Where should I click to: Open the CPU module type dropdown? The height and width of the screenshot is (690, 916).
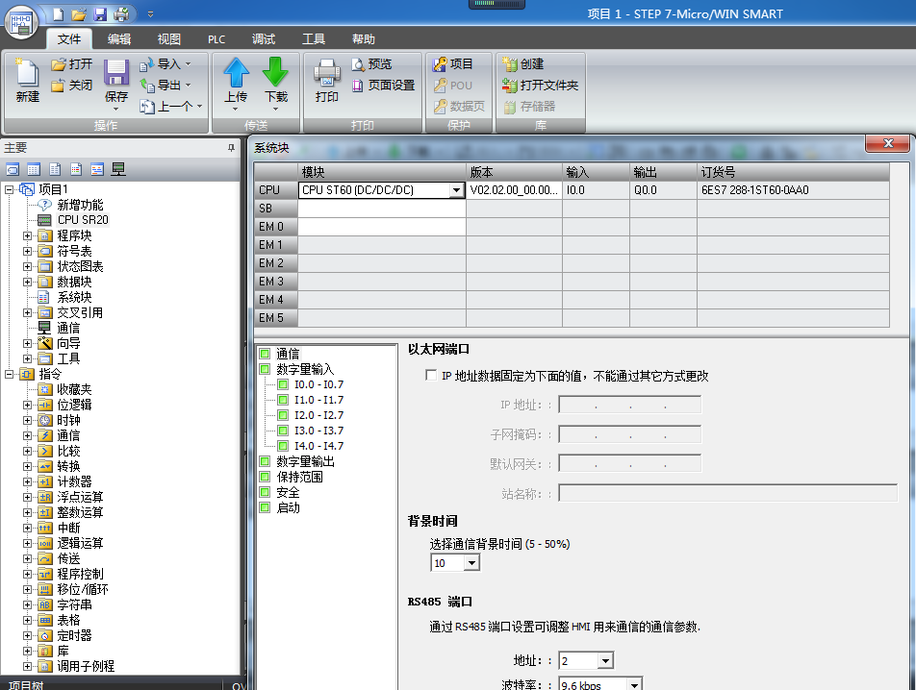tap(456, 190)
